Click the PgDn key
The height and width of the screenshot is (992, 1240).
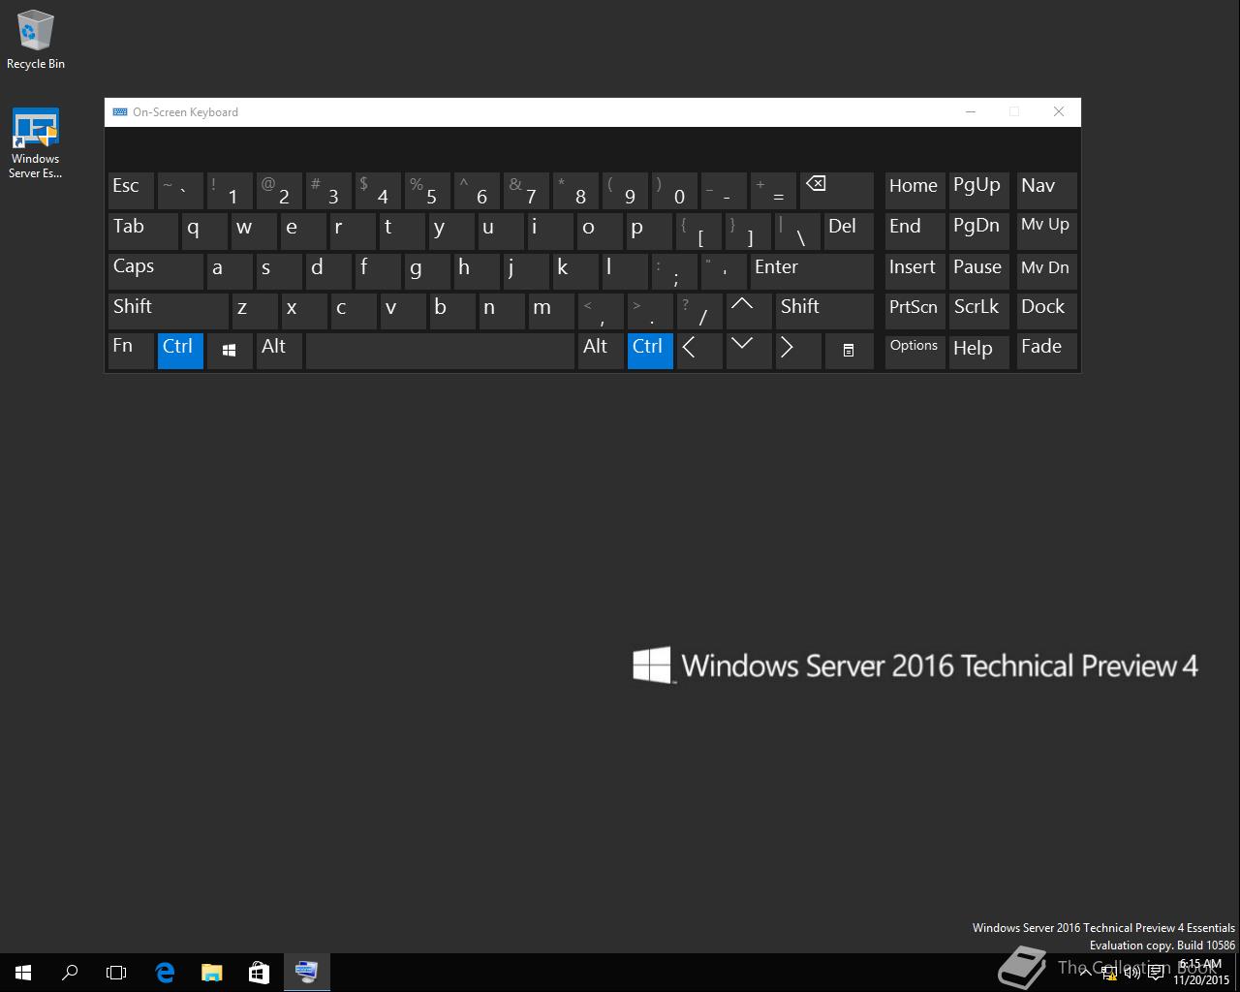click(979, 231)
